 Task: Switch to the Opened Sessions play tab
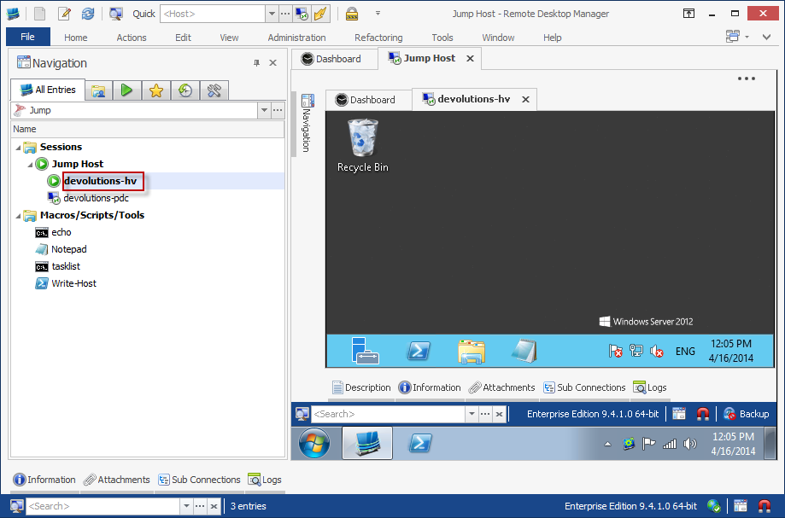click(126, 90)
